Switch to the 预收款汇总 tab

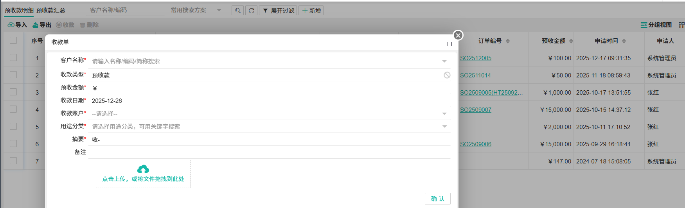pyautogui.click(x=51, y=11)
